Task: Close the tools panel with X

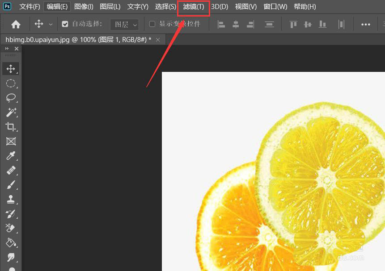Action: pos(17,49)
